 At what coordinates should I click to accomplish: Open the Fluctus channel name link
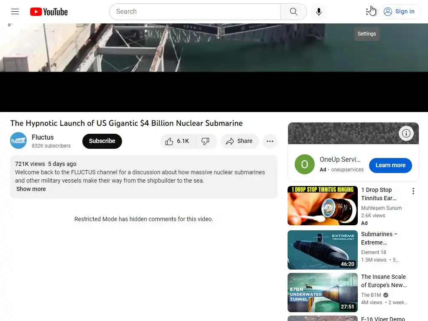click(43, 137)
